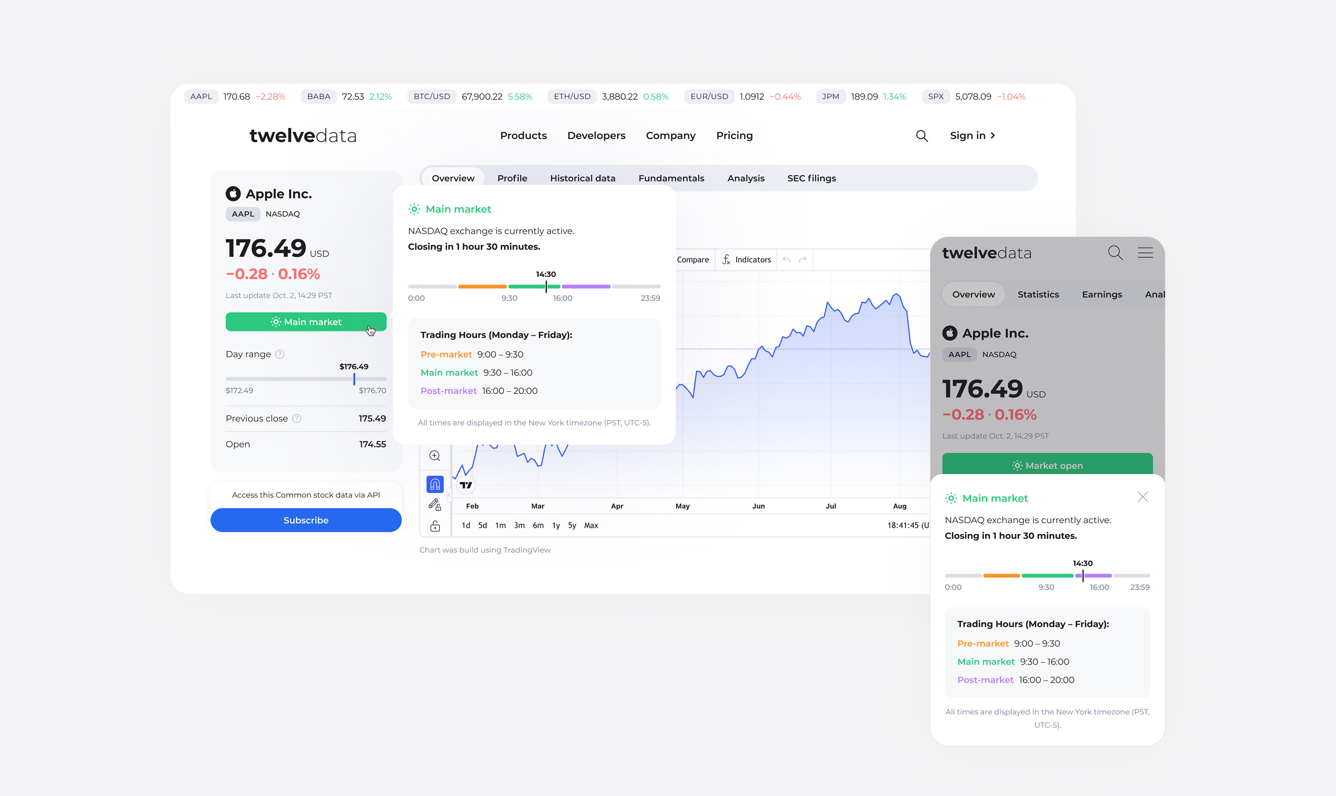Screen dimensions: 1336x796
Task: Select the 1y chart range
Action: click(x=556, y=526)
